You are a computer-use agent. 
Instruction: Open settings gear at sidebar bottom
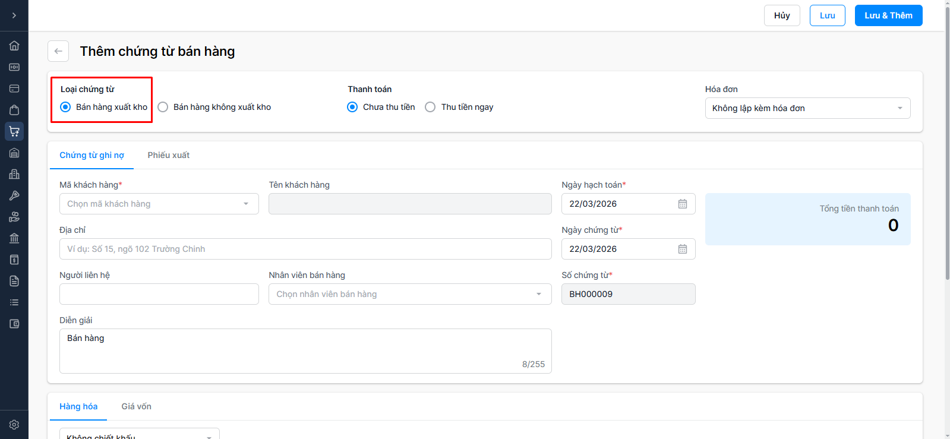14,425
